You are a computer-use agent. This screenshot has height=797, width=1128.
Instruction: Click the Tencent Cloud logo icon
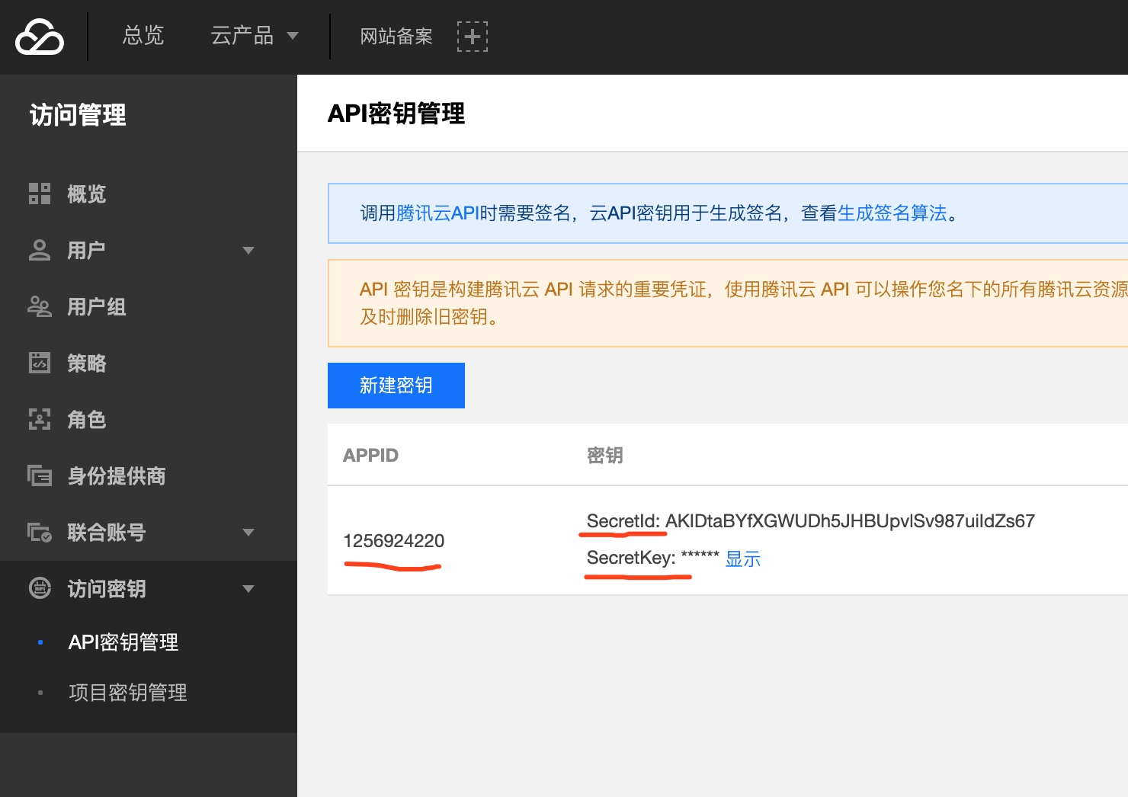click(x=40, y=37)
